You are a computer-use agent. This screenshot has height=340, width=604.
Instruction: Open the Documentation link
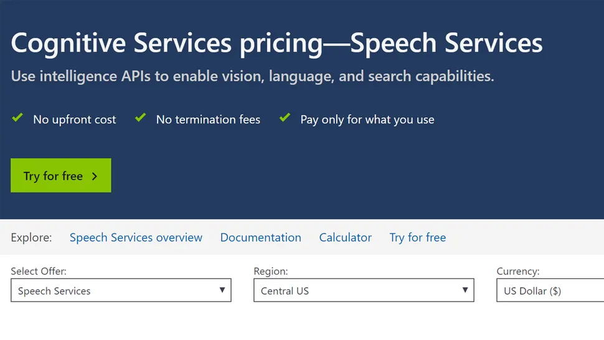click(261, 237)
